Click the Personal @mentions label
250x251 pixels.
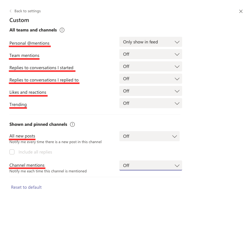tap(30, 43)
